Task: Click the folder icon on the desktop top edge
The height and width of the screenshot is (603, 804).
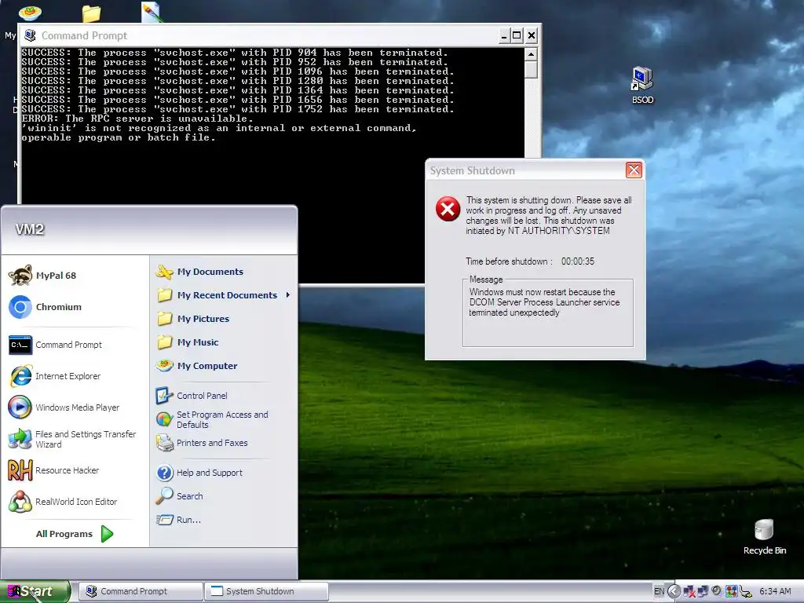Action: pyautogui.click(x=91, y=13)
